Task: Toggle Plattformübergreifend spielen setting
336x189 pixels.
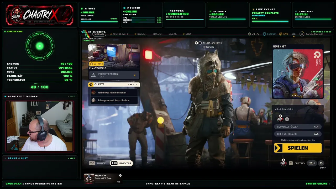Action: pos(298,140)
